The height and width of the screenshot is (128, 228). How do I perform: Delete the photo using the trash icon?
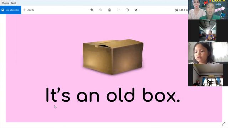point(109,10)
